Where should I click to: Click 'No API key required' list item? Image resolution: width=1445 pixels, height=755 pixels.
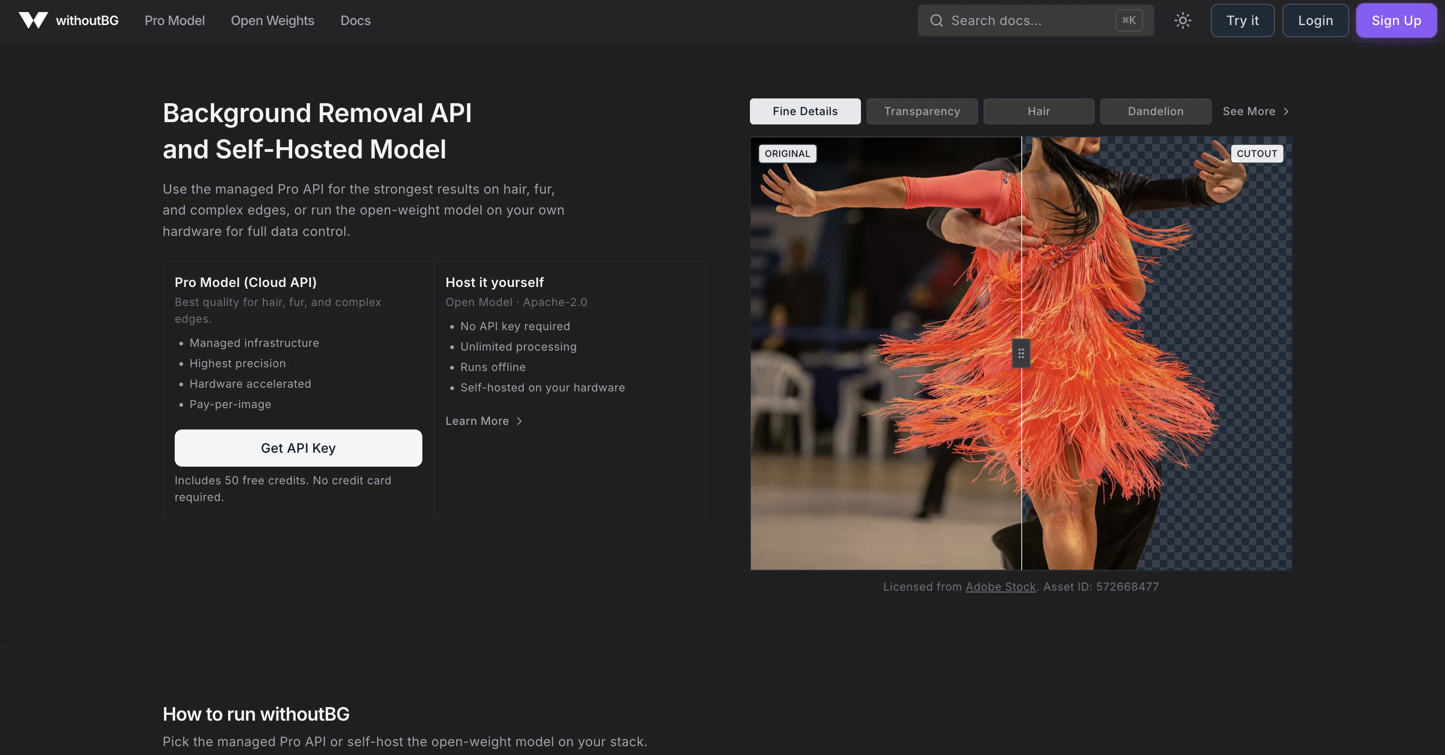click(515, 326)
